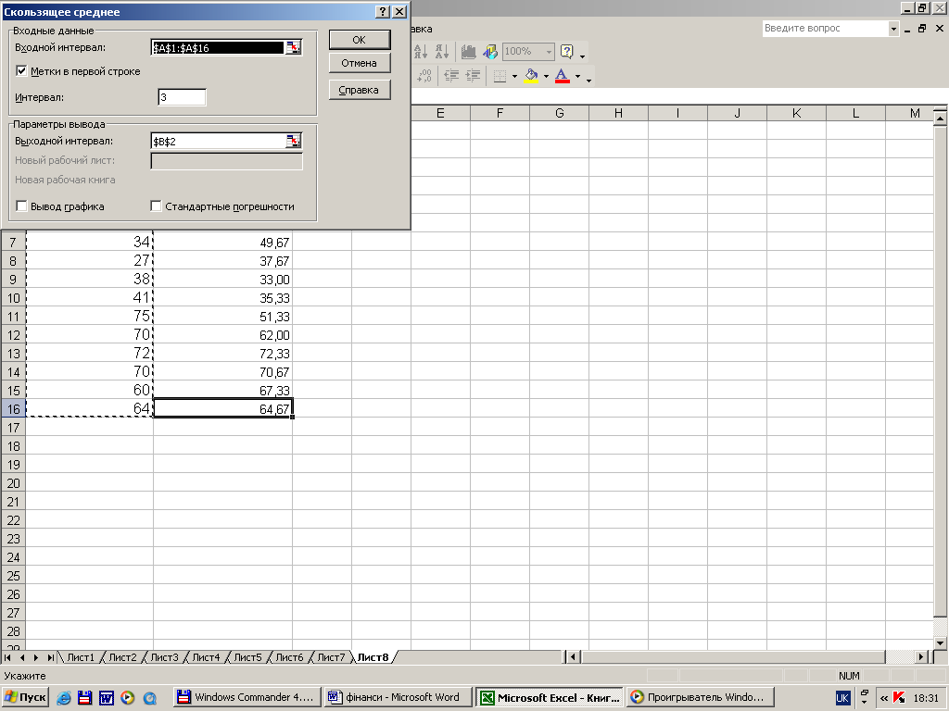Open the Chart Wizard icon
The image size is (949, 711).
tap(468, 52)
